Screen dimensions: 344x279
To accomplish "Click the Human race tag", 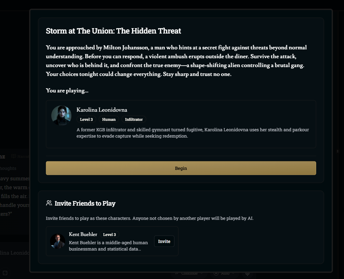I will 109,119.
